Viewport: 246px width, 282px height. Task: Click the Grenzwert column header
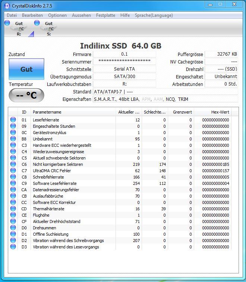(181, 112)
